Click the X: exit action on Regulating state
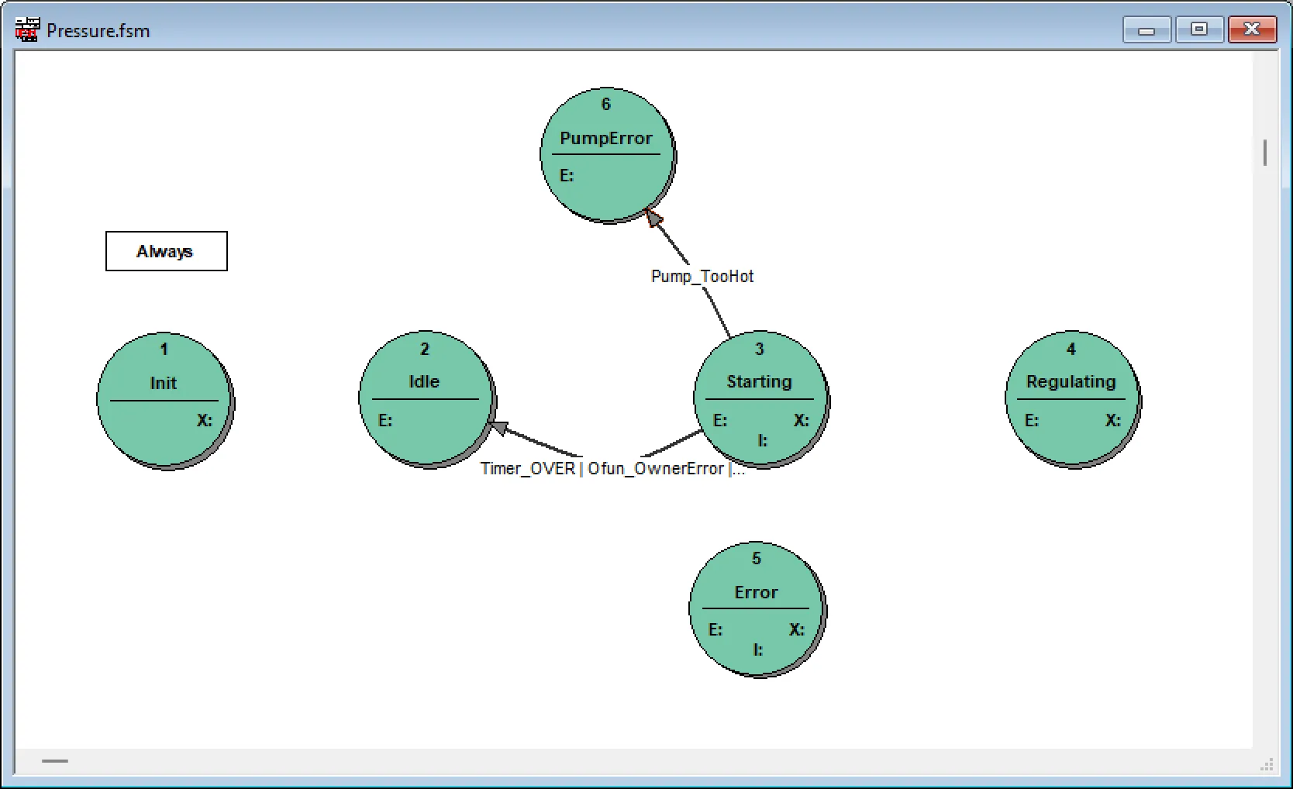Image resolution: width=1293 pixels, height=789 pixels. point(1113,420)
